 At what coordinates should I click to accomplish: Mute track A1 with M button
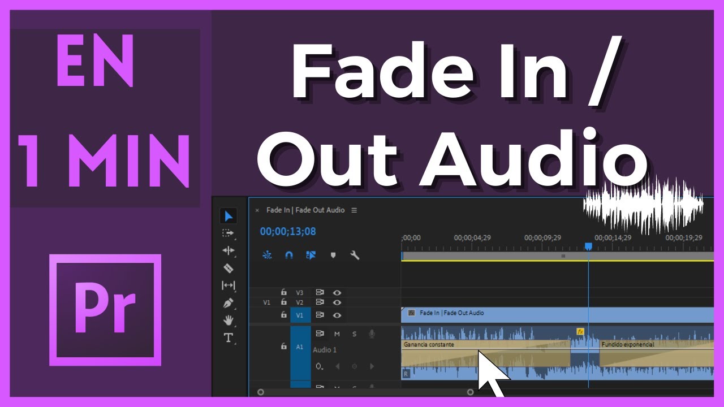[x=337, y=334]
